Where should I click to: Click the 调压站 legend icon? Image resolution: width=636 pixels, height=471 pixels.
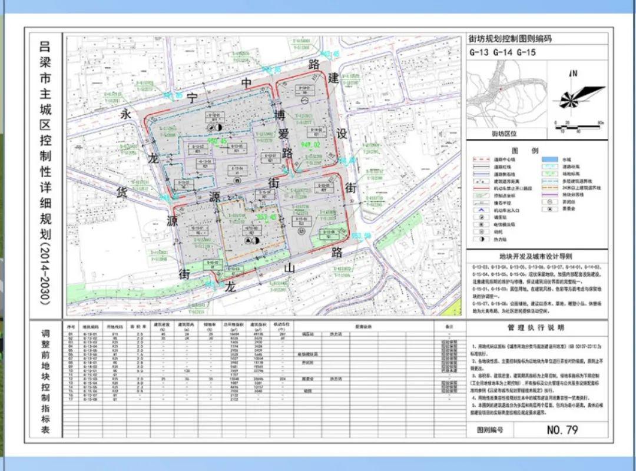481,217
